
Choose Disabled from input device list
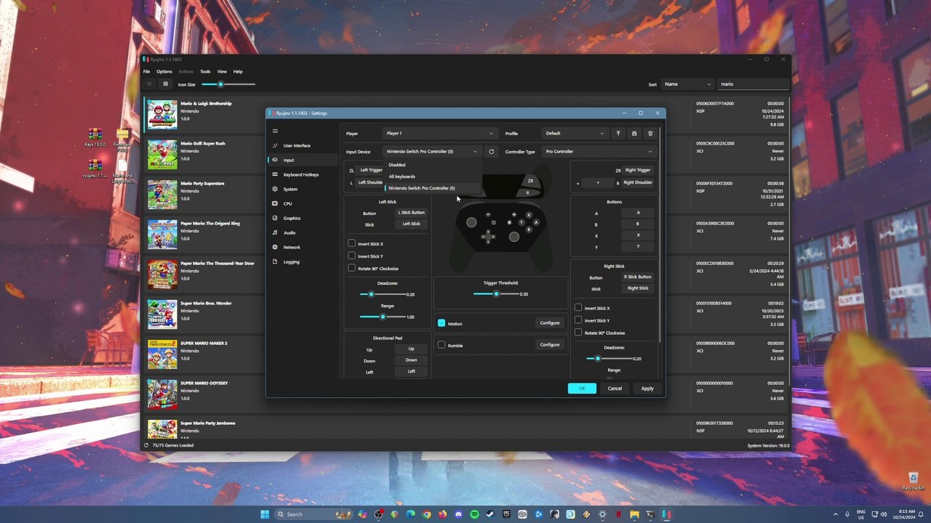(x=432, y=165)
